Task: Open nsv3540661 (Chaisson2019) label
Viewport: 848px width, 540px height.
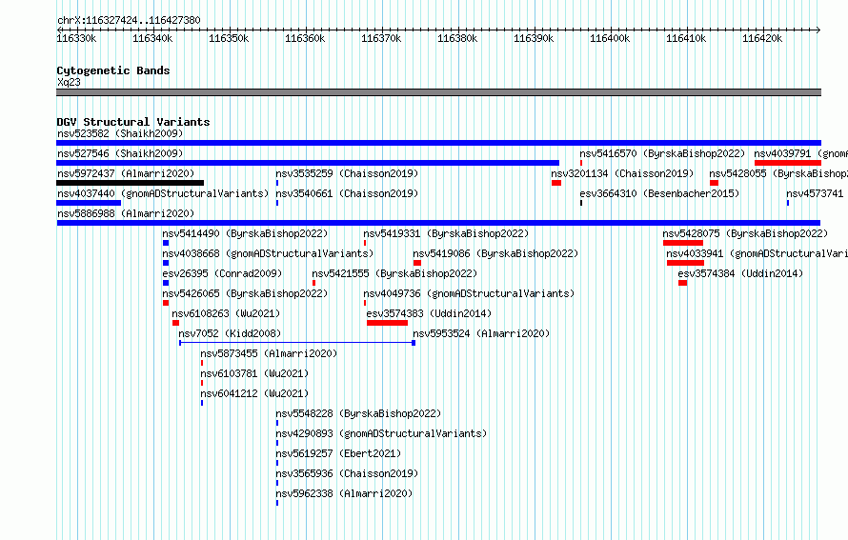Action: click(x=347, y=193)
